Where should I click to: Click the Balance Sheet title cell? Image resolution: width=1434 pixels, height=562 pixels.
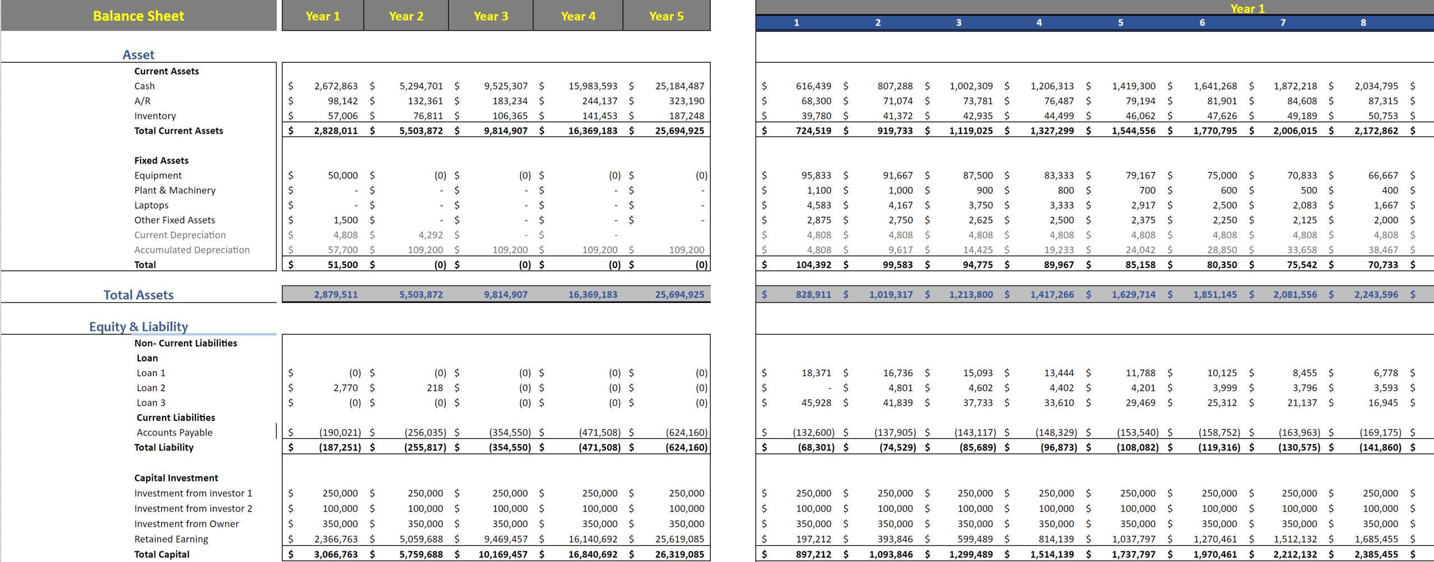pos(138,16)
